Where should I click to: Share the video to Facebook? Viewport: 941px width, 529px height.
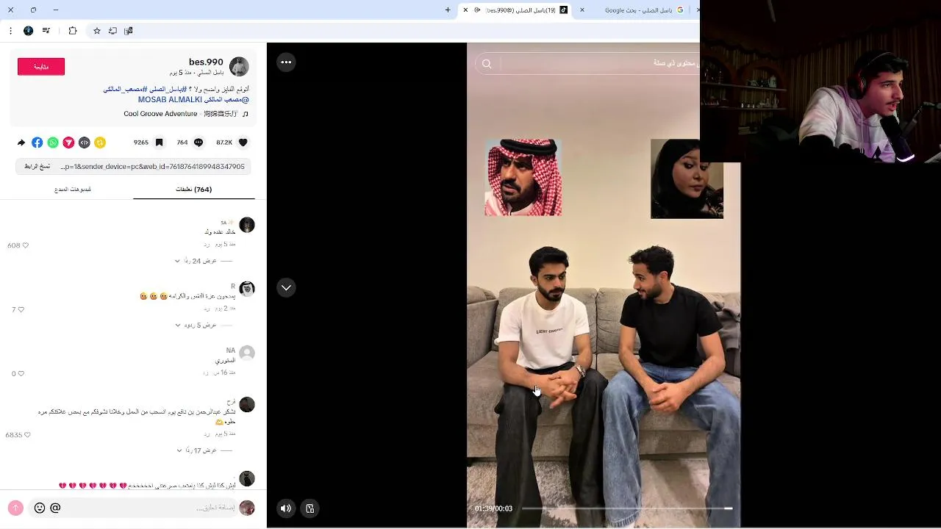point(37,143)
